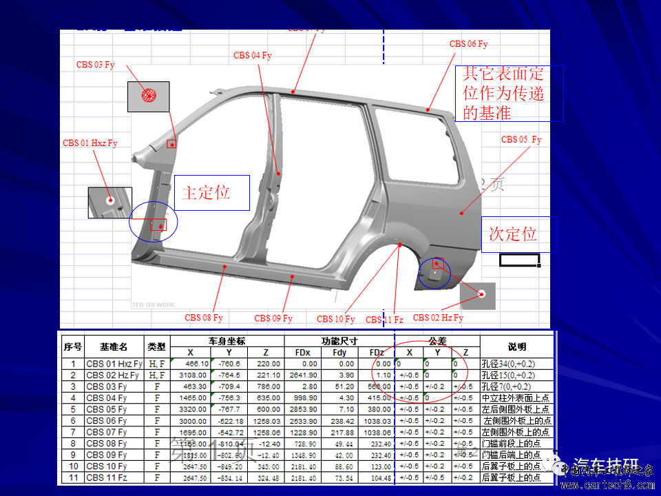Select the 孔径15(0,+0.2) description cell
This screenshot has height=496, width=661.
click(x=517, y=375)
